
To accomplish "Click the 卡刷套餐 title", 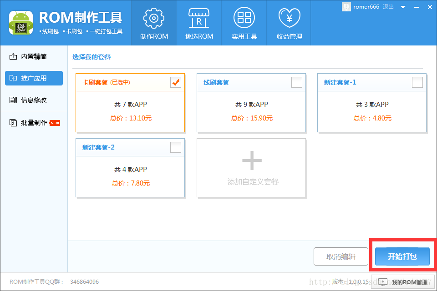I will (95, 82).
